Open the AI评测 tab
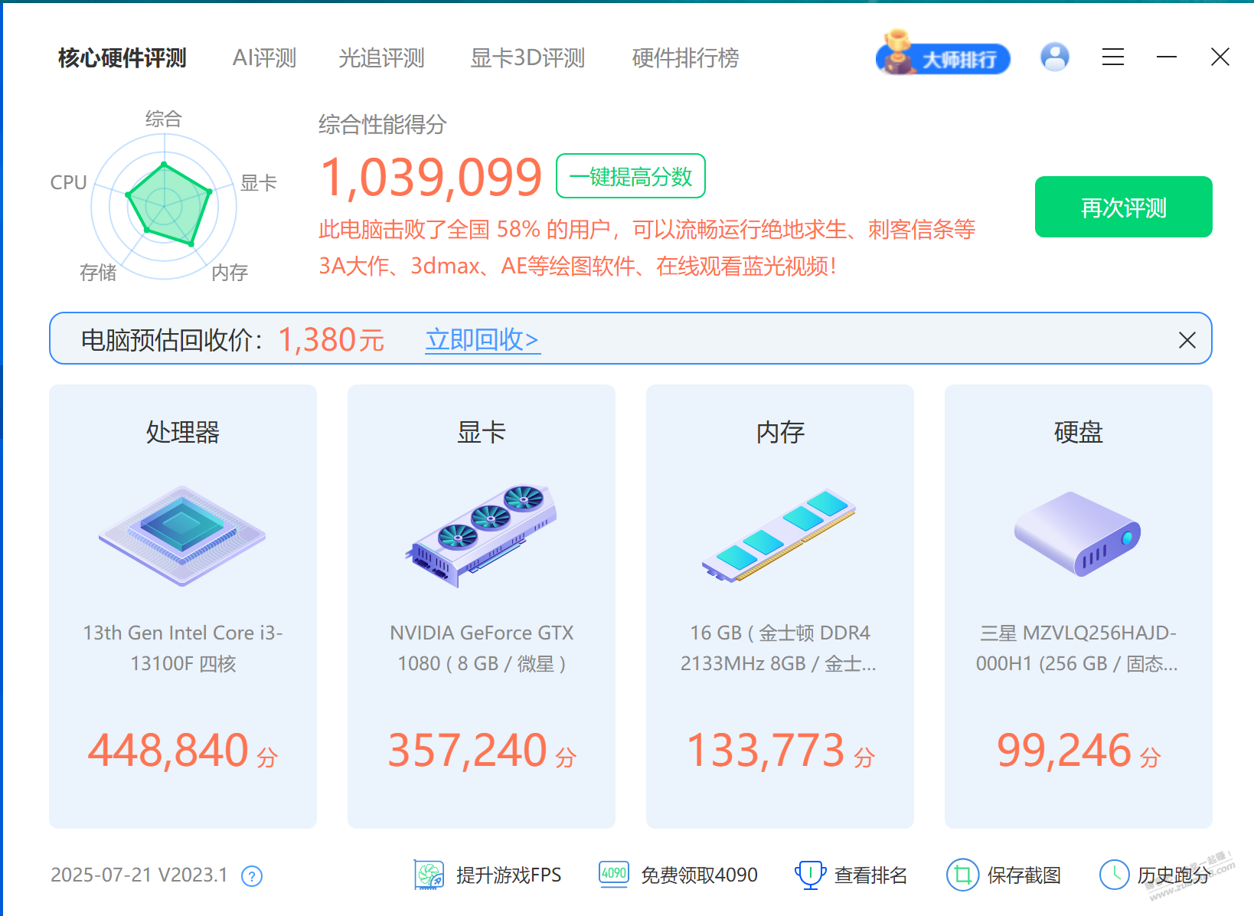 [264, 57]
